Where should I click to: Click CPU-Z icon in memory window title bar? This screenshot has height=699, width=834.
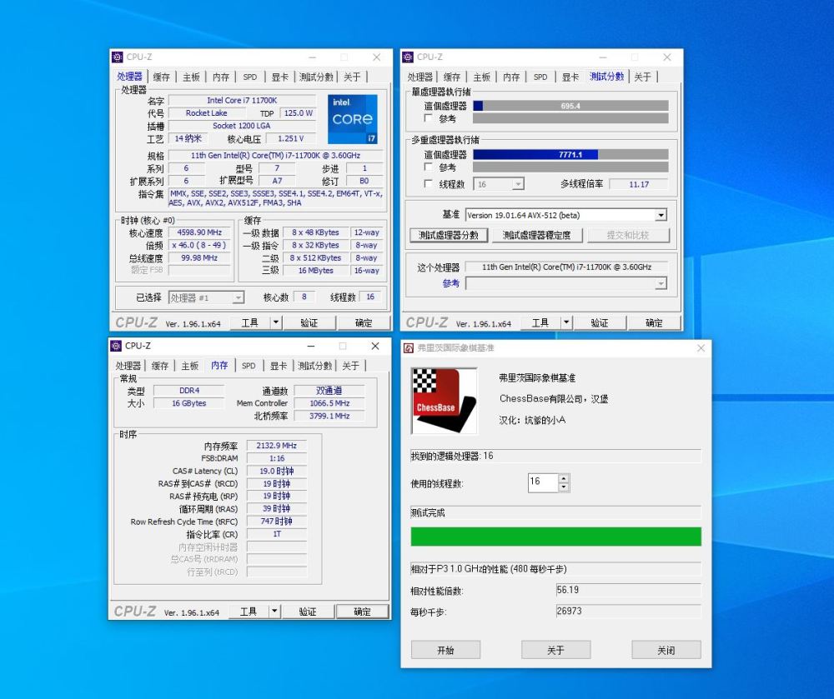click(116, 346)
